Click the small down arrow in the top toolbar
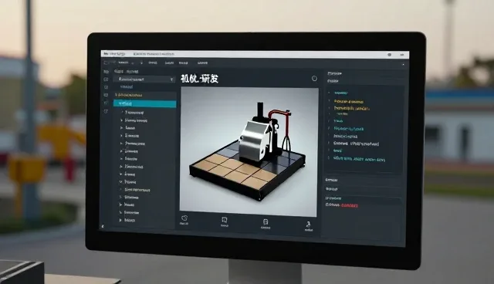The image size is (494, 284). click(141, 63)
